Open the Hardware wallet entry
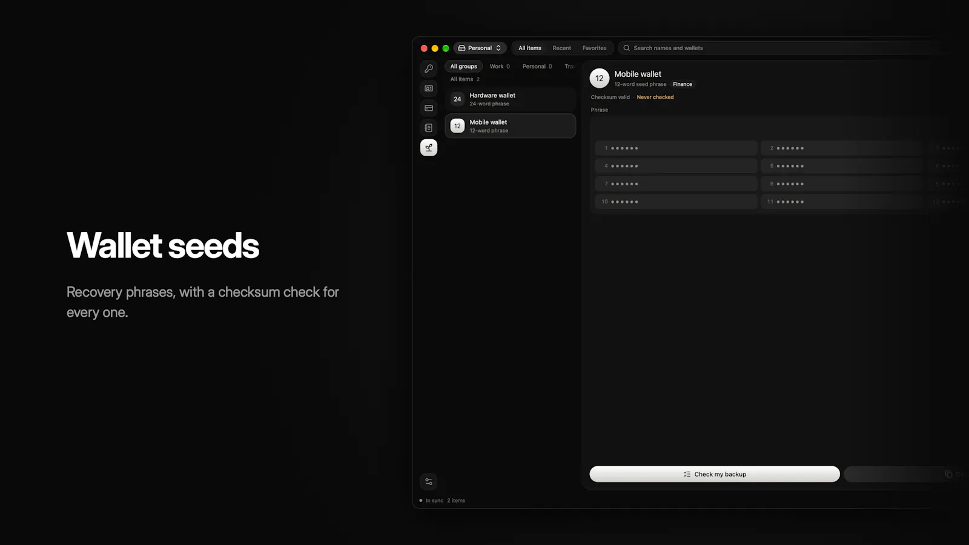The width and height of the screenshot is (969, 545). pos(511,99)
